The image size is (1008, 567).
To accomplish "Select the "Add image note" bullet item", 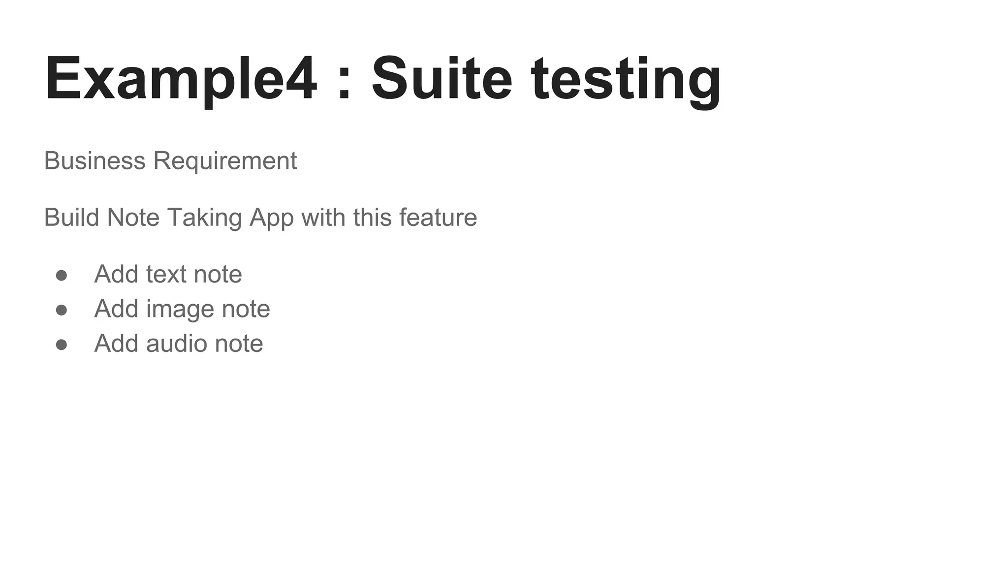I will coord(182,309).
